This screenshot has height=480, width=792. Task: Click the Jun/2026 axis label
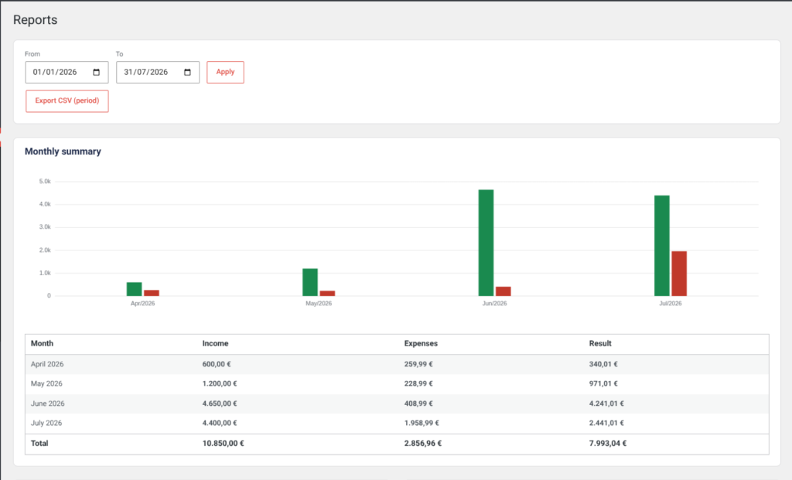pos(494,303)
